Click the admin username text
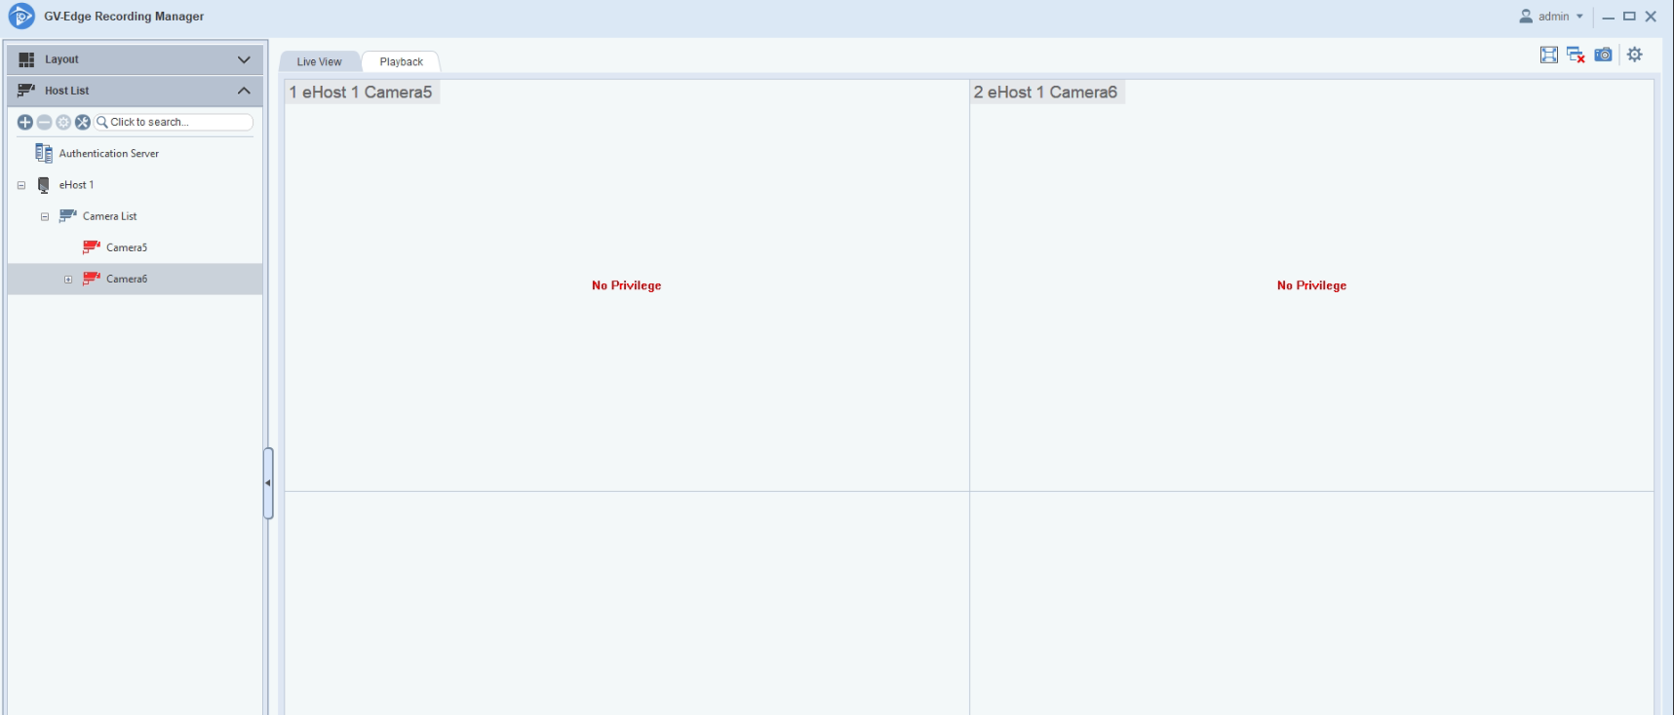Image resolution: width=1674 pixels, height=715 pixels. tap(1554, 17)
